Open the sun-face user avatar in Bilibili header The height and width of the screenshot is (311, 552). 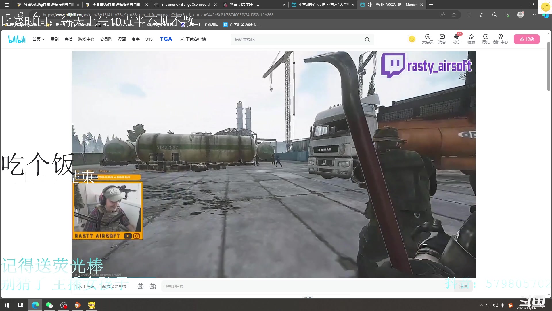click(x=412, y=39)
